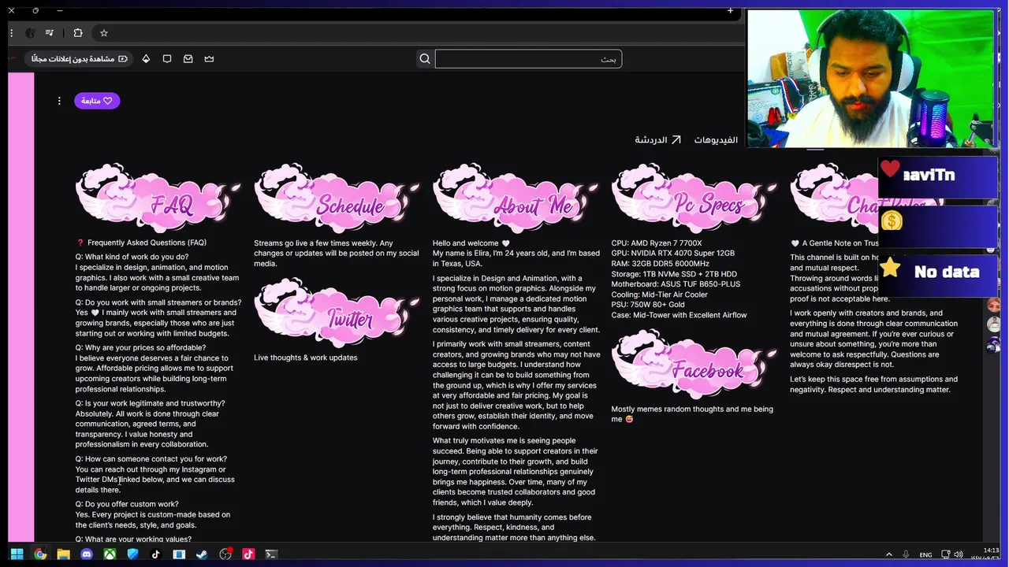Click text 'PSU: 750W 80+ Gold'

[648, 304]
